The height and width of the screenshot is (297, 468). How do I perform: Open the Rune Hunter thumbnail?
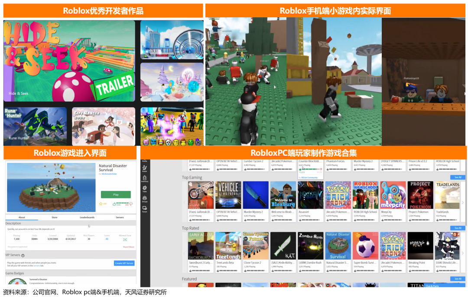click(35, 126)
